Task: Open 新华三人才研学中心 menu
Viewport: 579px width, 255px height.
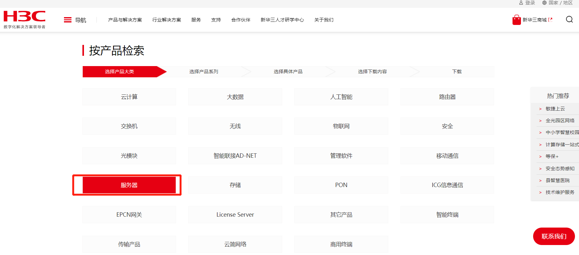Action: coord(282,20)
